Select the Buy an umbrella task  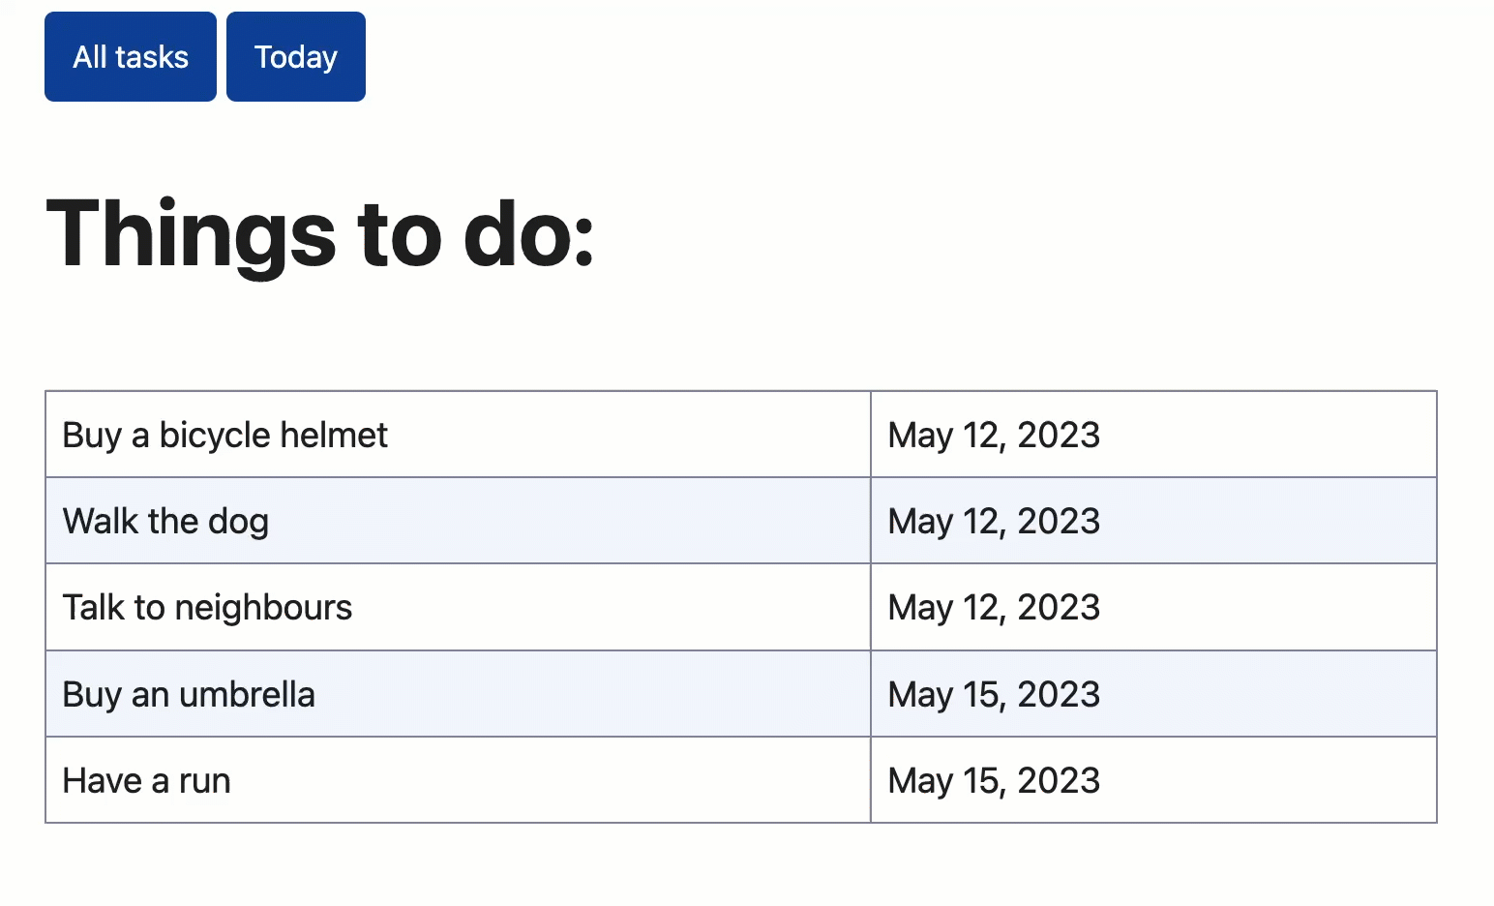(x=189, y=693)
